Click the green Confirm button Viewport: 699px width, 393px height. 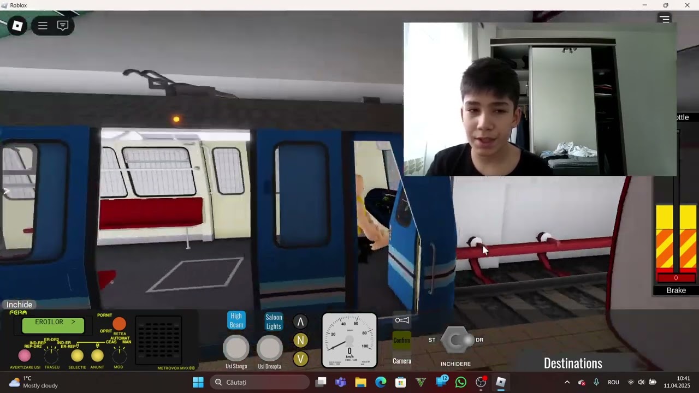(x=402, y=340)
